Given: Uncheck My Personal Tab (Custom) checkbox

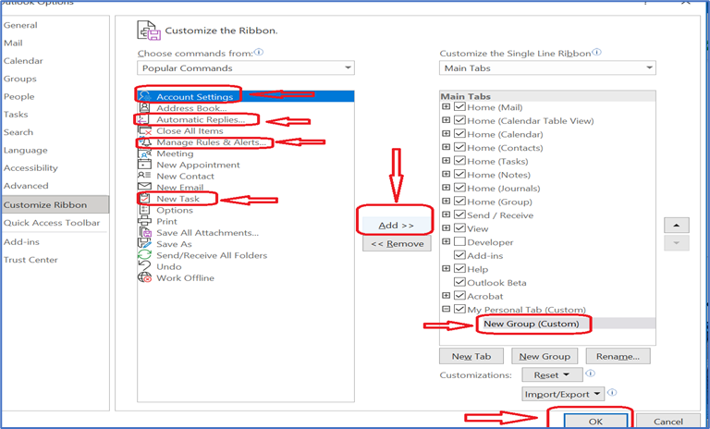Looking at the screenshot, I should coord(460,309).
